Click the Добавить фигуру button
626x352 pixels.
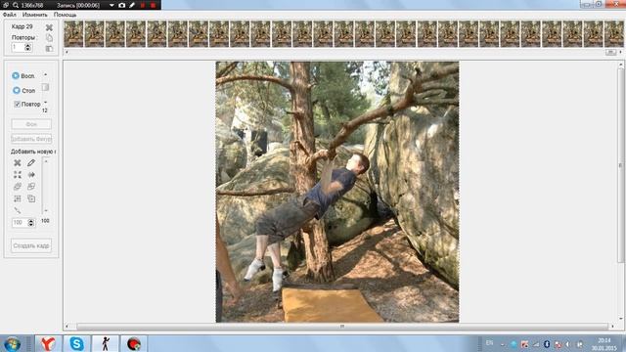click(31, 139)
